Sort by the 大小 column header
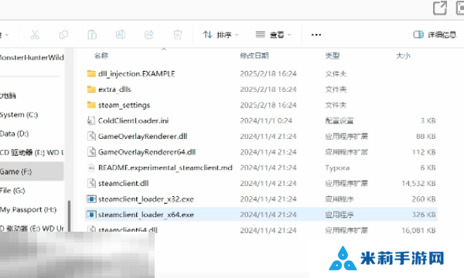Image resolution: width=464 pixels, height=278 pixels. click(x=403, y=56)
